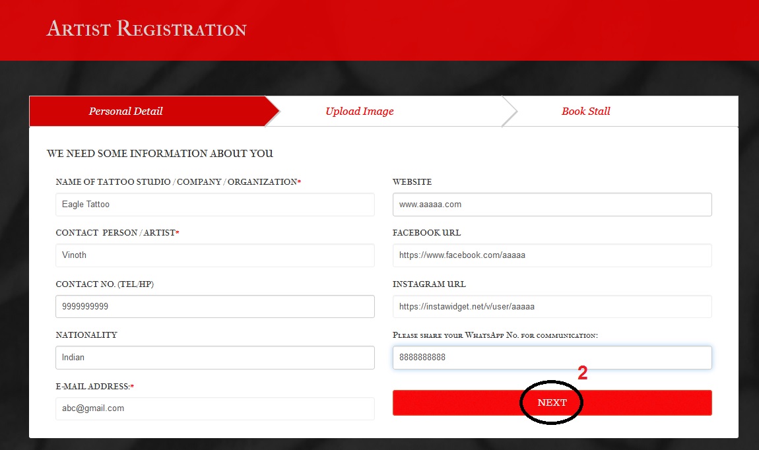The width and height of the screenshot is (759, 450).
Task: Select the WhatsApp number field with 8888888888
Action: 552,358
